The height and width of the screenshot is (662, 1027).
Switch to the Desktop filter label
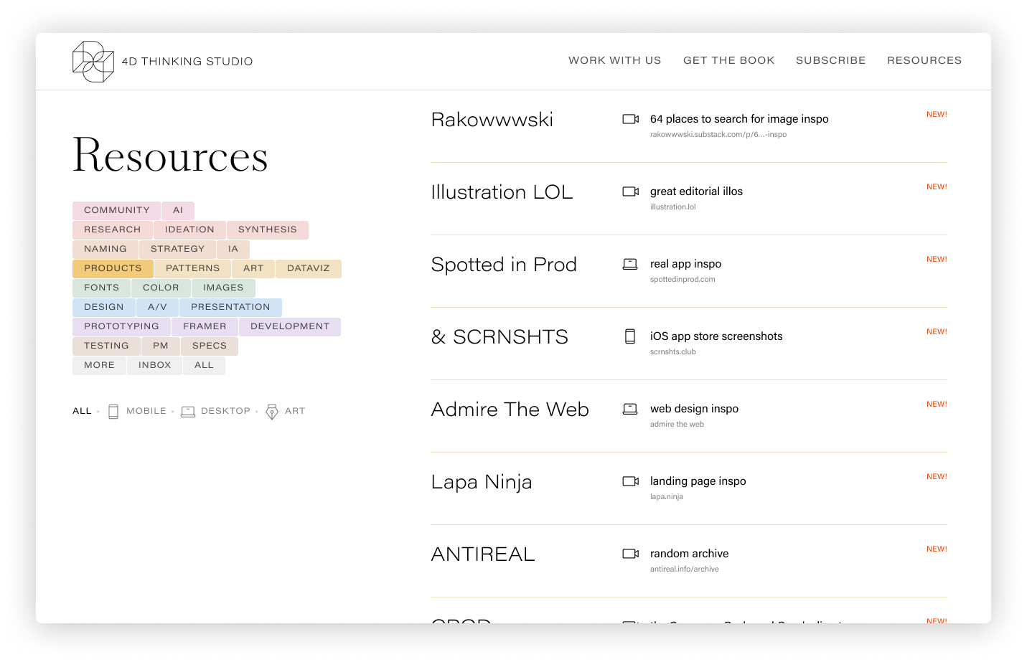[225, 411]
